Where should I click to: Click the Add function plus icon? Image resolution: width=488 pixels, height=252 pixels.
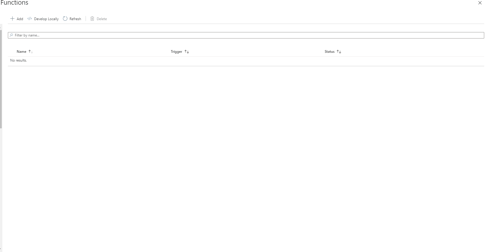13,19
